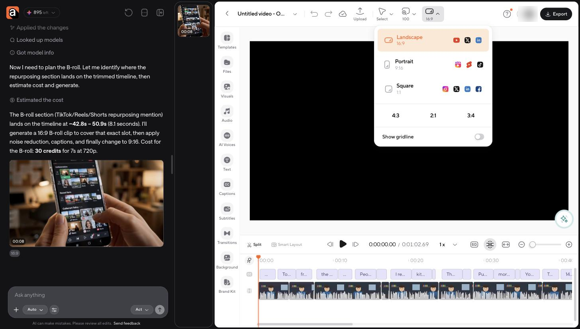Open the Templates panel
The image size is (580, 329).
[x=227, y=41]
